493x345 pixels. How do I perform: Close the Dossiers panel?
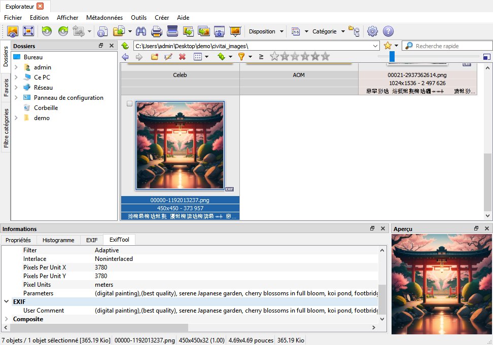(111, 46)
